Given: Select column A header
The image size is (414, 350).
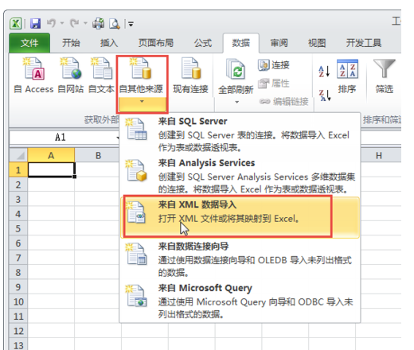Looking at the screenshot, I should coord(51,155).
